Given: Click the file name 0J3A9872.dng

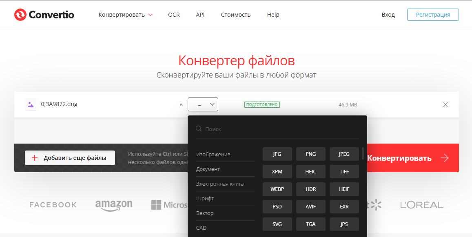Looking at the screenshot, I should click(x=59, y=104).
